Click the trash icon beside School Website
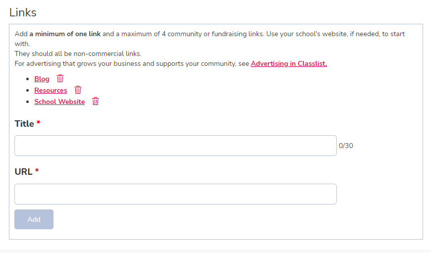431x253 pixels. click(x=96, y=101)
